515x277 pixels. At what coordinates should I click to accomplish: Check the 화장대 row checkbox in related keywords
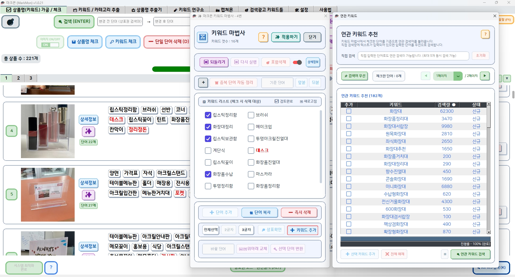pyautogui.click(x=349, y=111)
